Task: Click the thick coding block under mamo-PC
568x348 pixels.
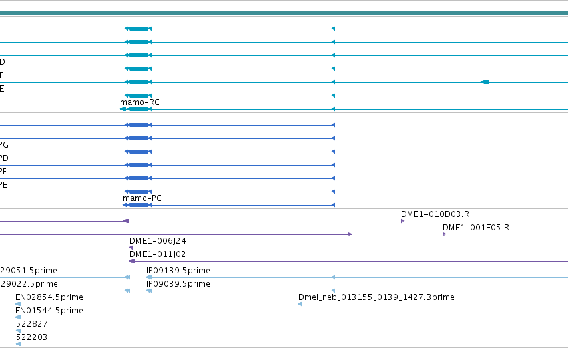Action: coord(138,205)
